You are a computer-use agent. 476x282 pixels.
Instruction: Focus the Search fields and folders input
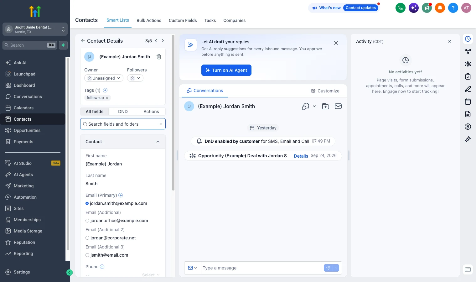123,124
